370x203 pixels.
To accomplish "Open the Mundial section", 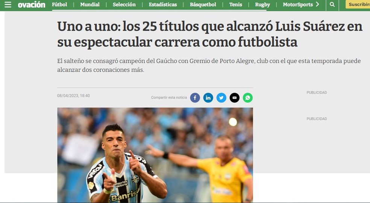I will (90, 4).
